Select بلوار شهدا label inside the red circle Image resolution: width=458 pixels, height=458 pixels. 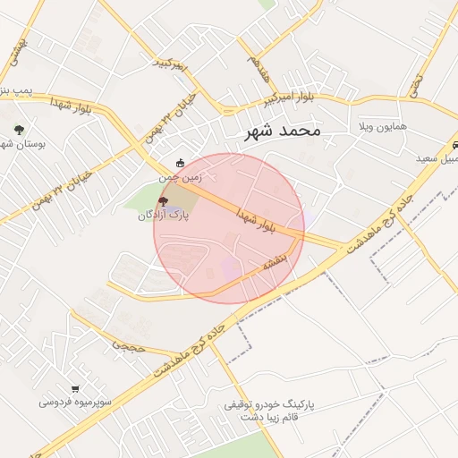(x=256, y=220)
